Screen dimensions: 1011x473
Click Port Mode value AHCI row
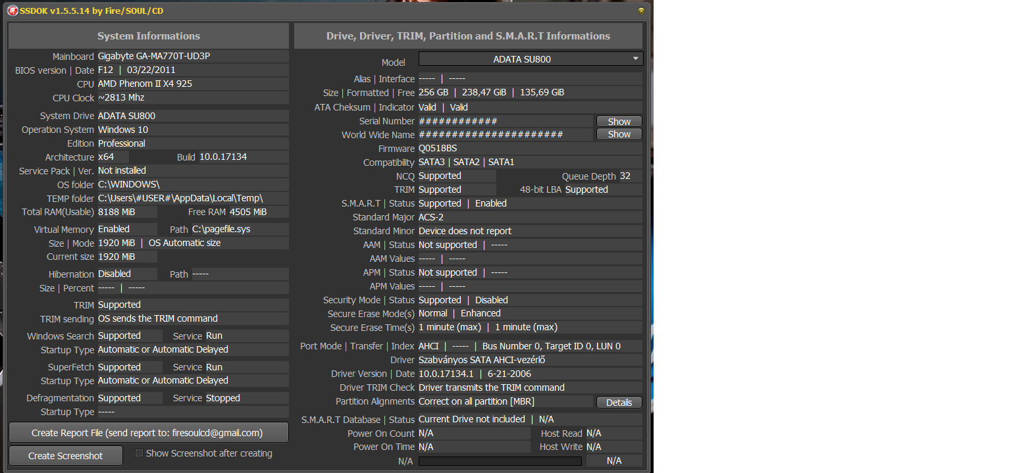pyautogui.click(x=531, y=346)
